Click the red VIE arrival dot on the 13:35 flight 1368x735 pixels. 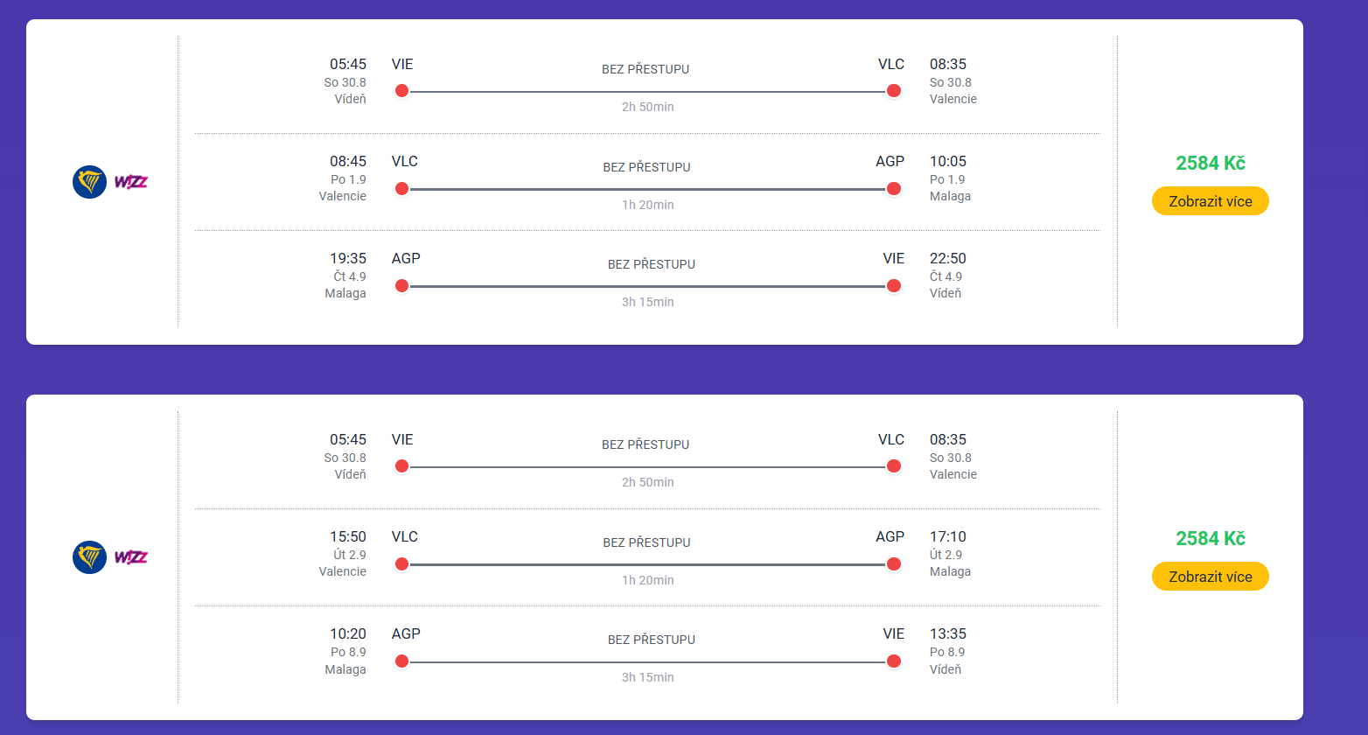tap(893, 661)
